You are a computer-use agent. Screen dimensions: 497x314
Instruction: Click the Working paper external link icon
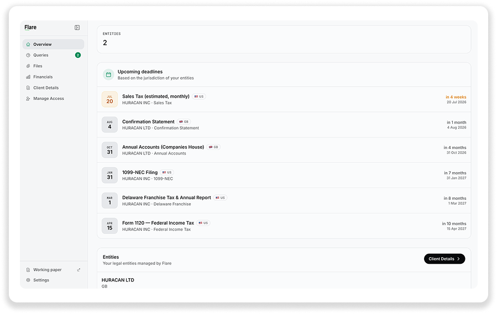[x=79, y=270]
